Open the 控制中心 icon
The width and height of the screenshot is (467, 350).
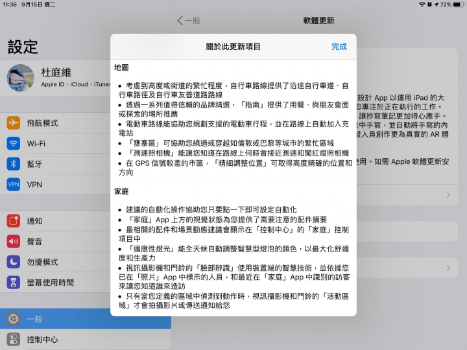pyautogui.click(x=14, y=339)
